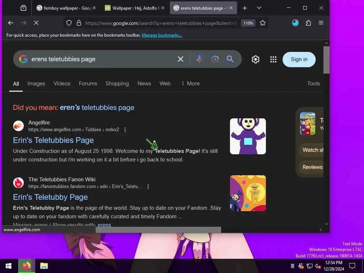The width and height of the screenshot is (364, 273).
Task: Click in the URL address bar
Action: coord(161,23)
